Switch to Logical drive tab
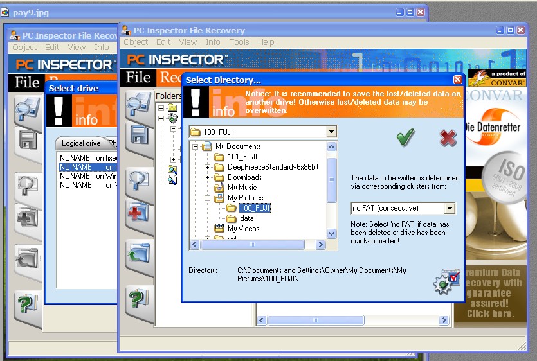The height and width of the screenshot is (361, 537). (x=81, y=143)
